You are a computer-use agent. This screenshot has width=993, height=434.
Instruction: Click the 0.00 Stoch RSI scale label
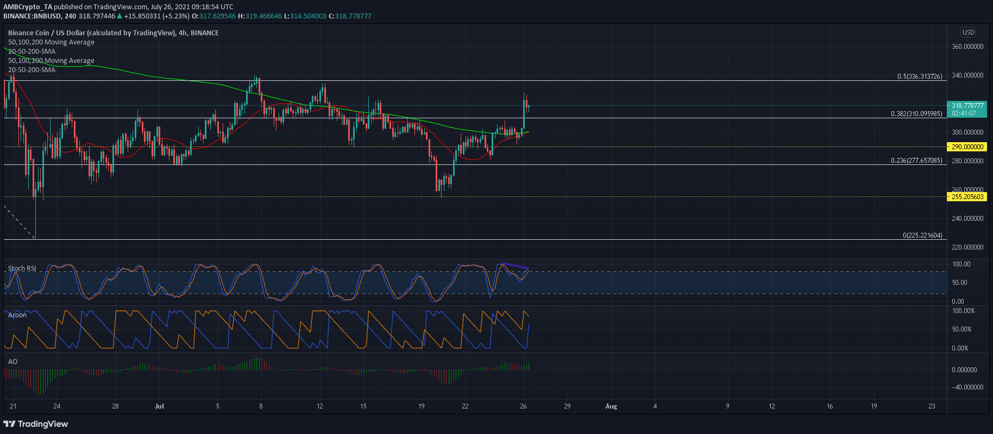click(x=958, y=302)
